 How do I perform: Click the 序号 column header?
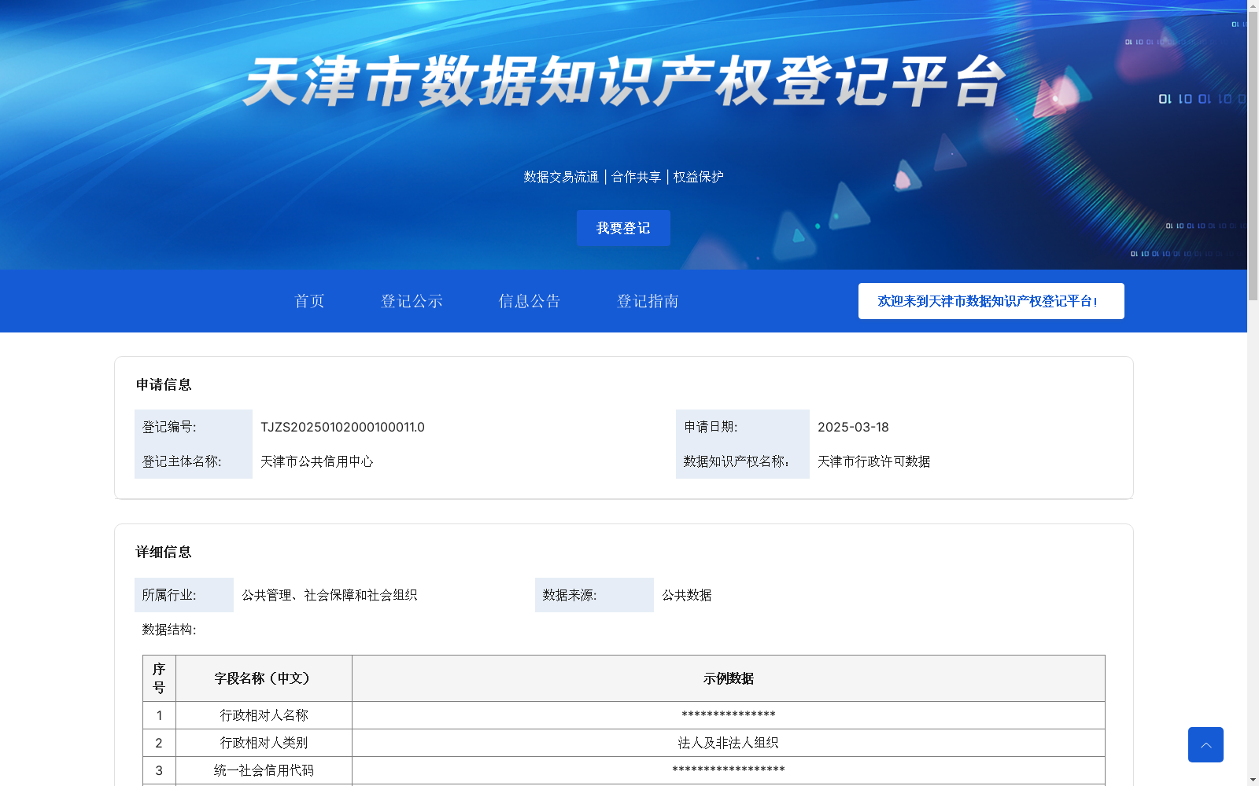159,678
